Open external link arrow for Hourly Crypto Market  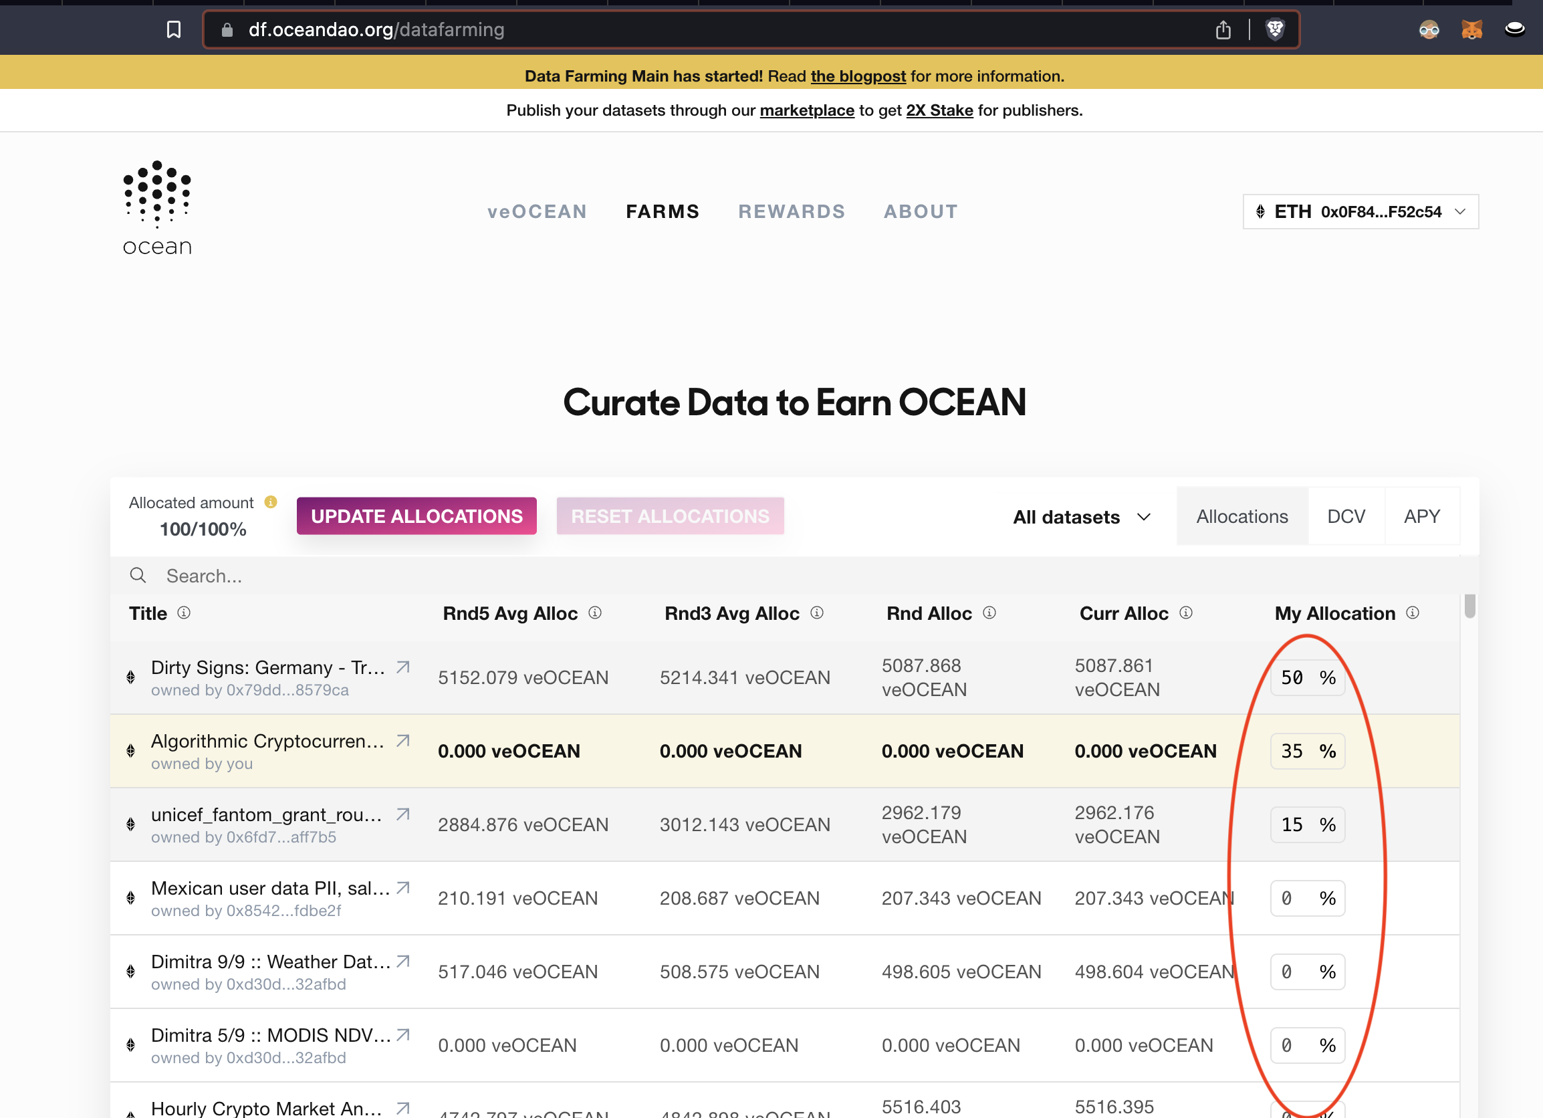point(402,1108)
